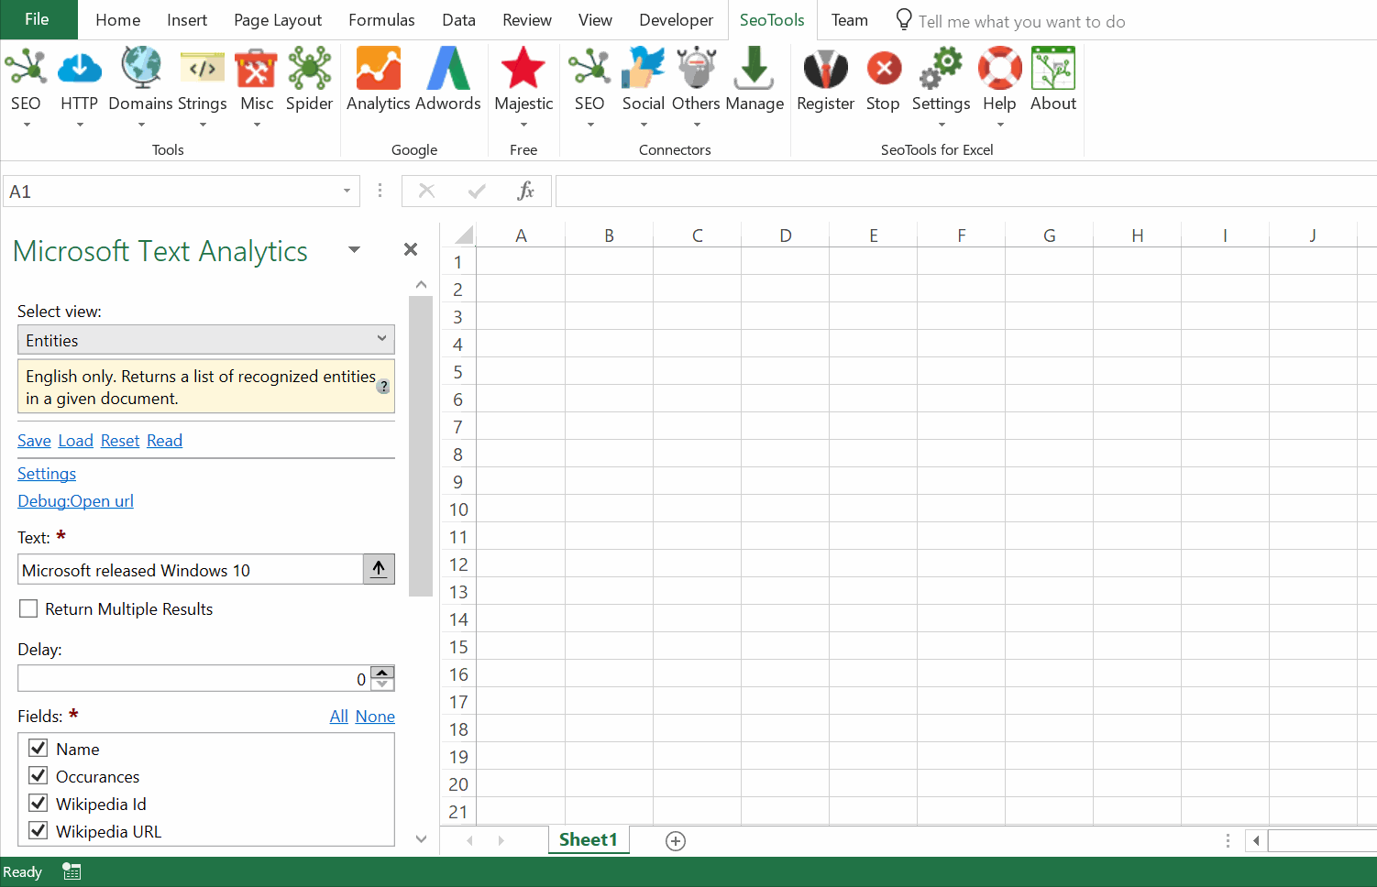Click the Tell me lightbulb search
Screen dimensions: 1377x887
[x=904, y=19]
